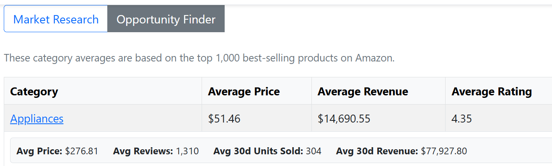Select the Opportunity Finder tab
The width and height of the screenshot is (552, 166).
tap(166, 19)
